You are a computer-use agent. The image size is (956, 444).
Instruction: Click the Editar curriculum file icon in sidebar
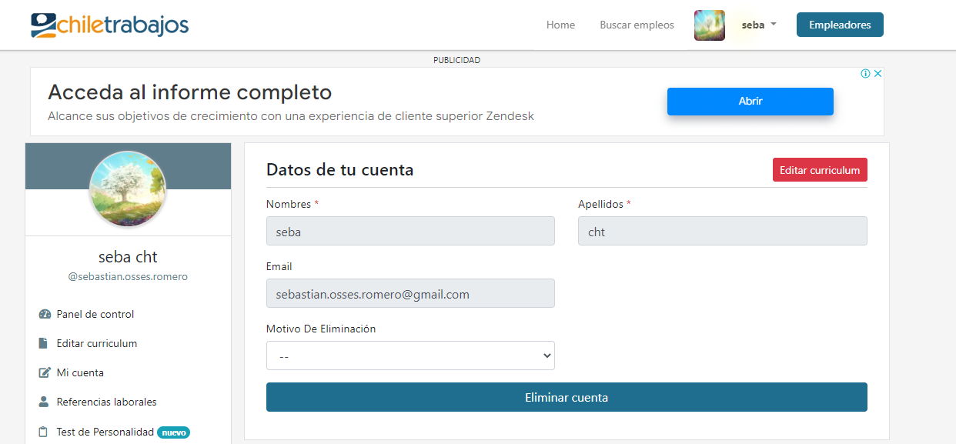43,343
